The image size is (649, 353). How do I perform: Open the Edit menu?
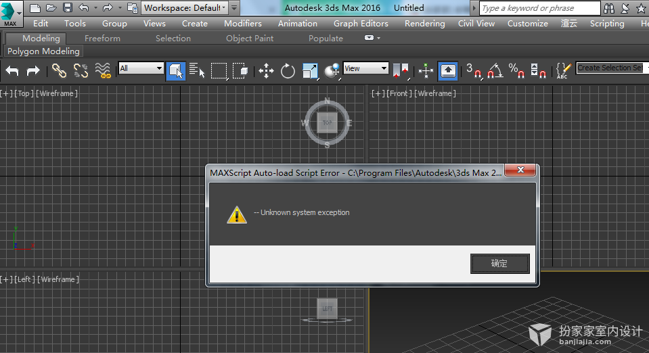(x=41, y=24)
